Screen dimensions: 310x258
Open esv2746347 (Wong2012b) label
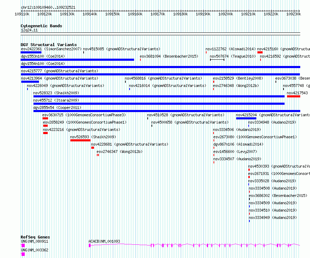119,152
